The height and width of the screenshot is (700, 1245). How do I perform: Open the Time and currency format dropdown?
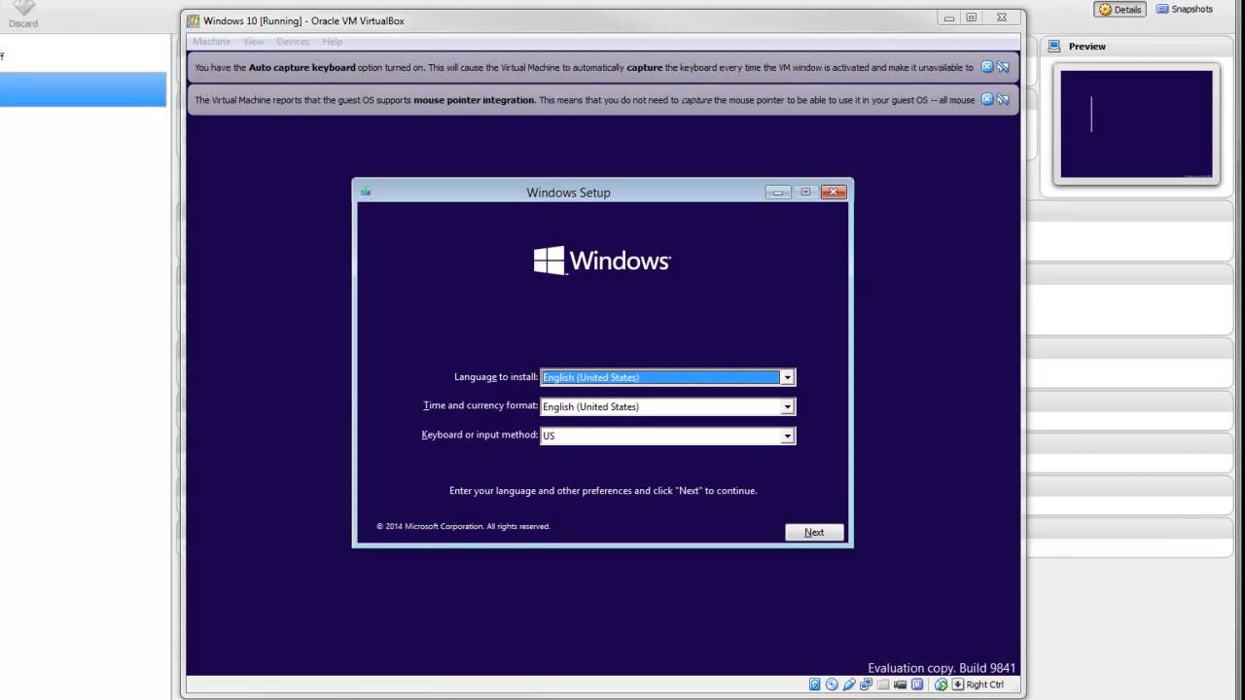pyautogui.click(x=788, y=406)
